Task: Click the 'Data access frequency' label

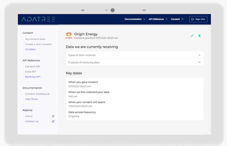Action: pyautogui.click(x=82, y=112)
